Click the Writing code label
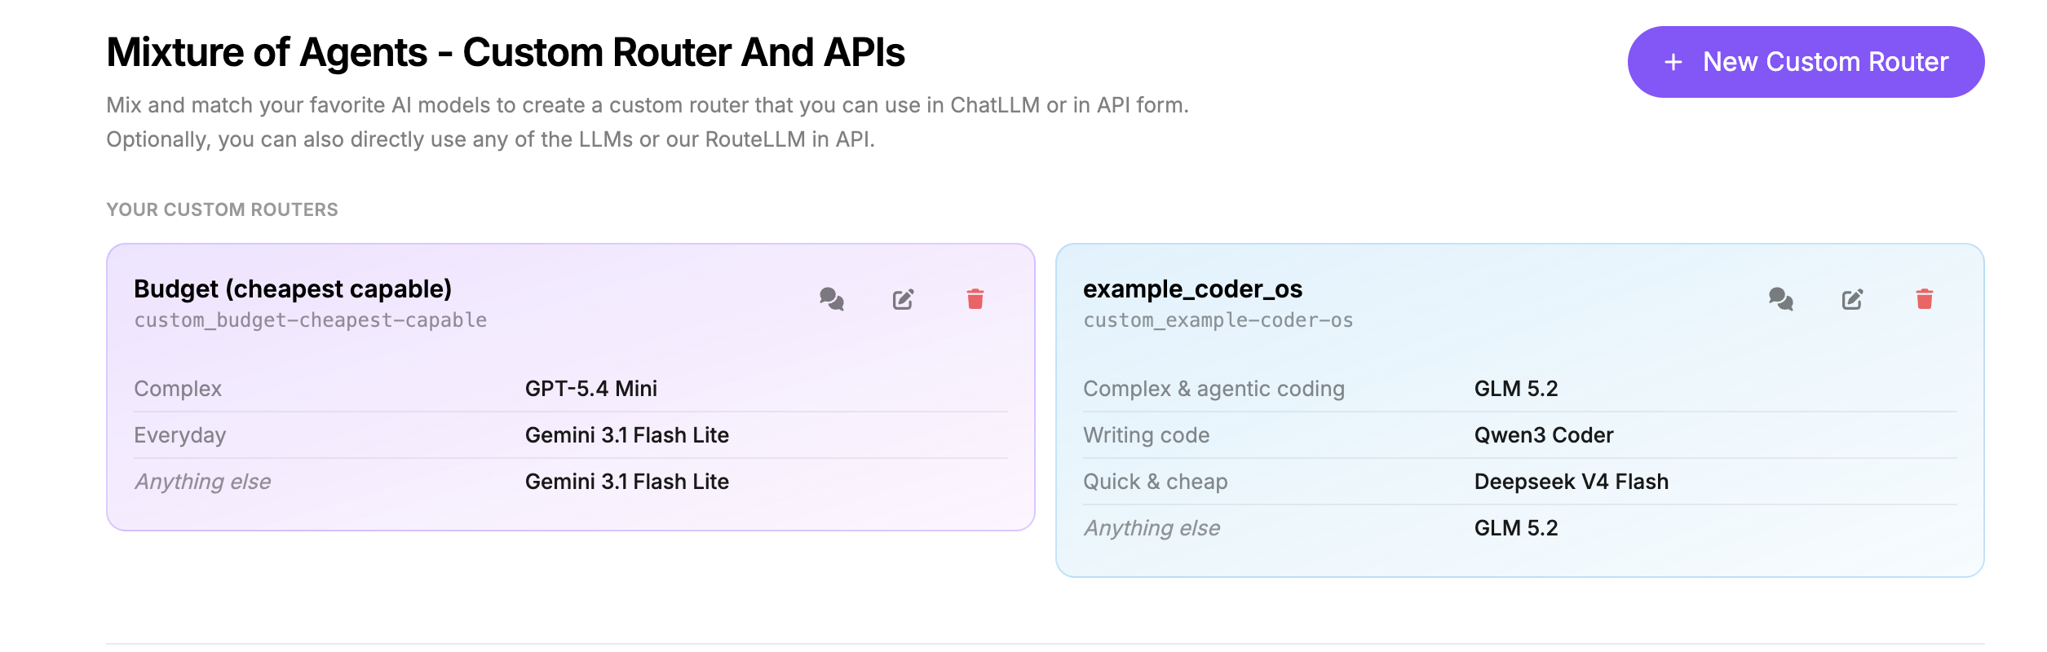The image size is (2047, 652). pos(1146,435)
